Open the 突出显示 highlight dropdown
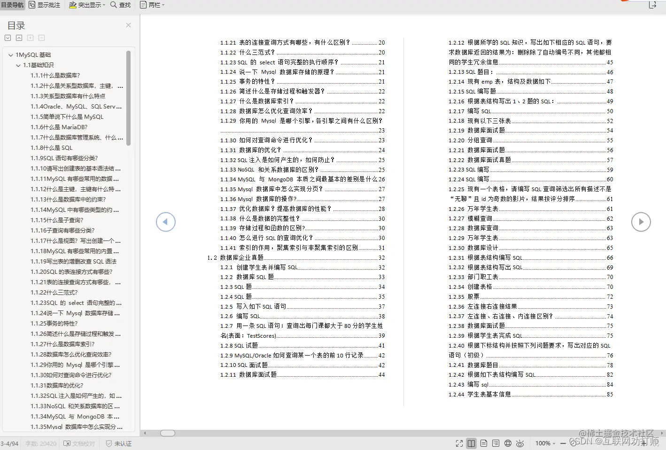Viewport: 666px width, 450px height. pos(87,5)
